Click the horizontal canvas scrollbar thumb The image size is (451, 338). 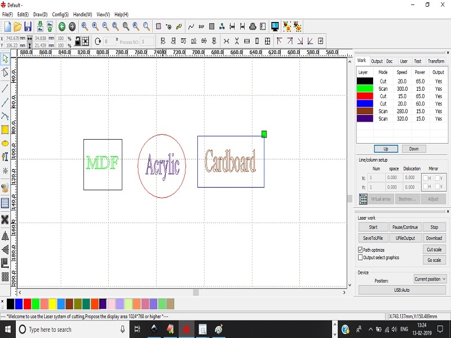pos(196,292)
